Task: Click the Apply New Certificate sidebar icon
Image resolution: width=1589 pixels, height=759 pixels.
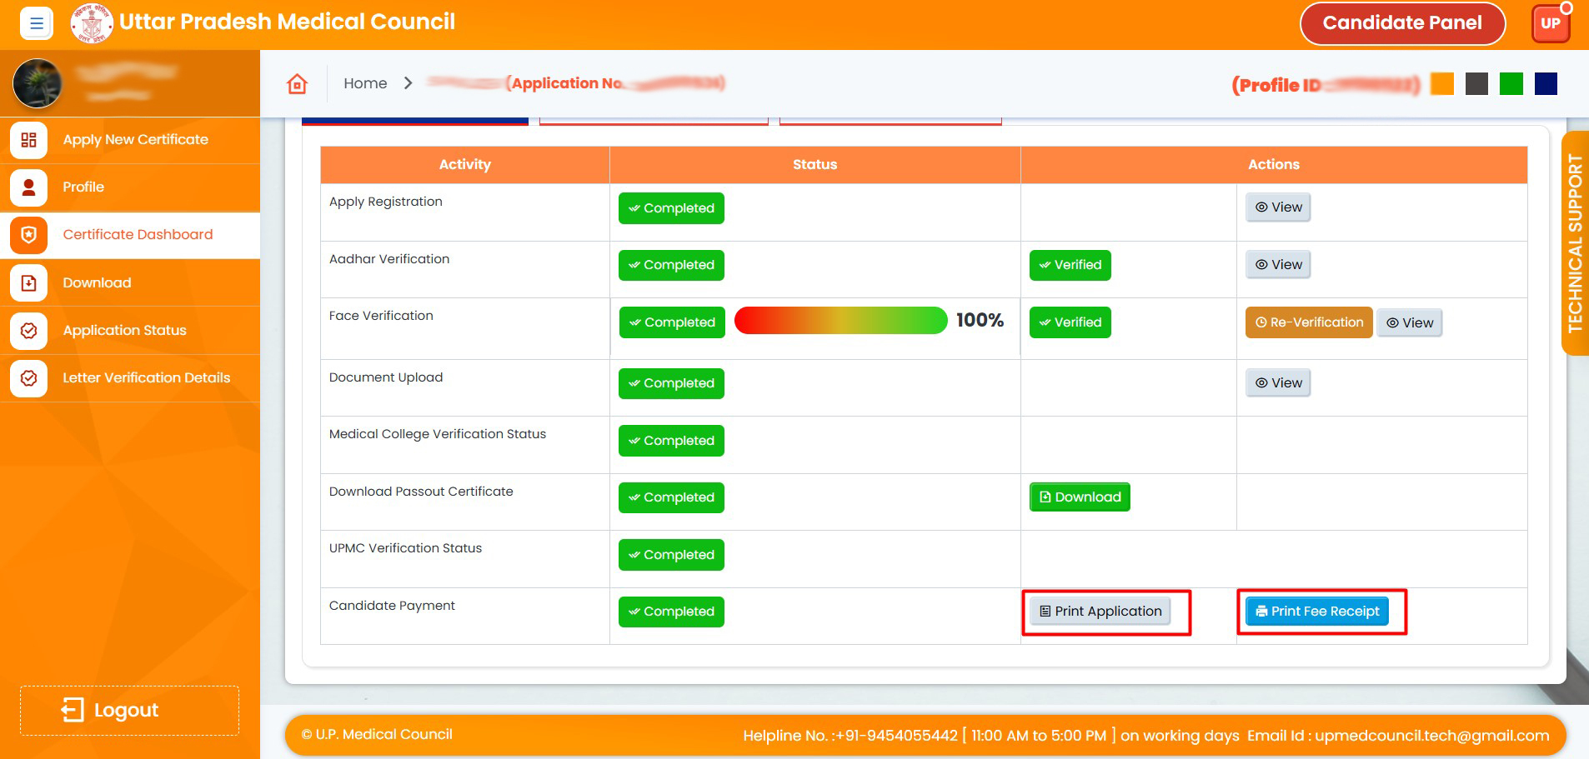Action: click(28, 140)
